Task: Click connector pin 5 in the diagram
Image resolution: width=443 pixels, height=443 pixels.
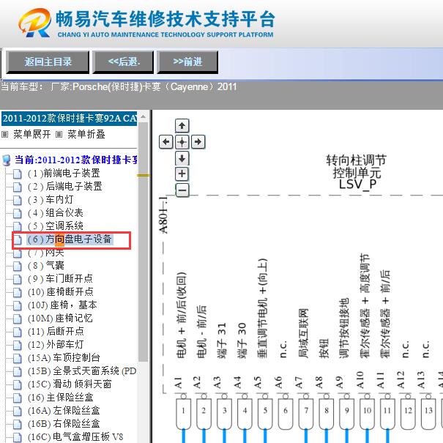Action: [265, 412]
